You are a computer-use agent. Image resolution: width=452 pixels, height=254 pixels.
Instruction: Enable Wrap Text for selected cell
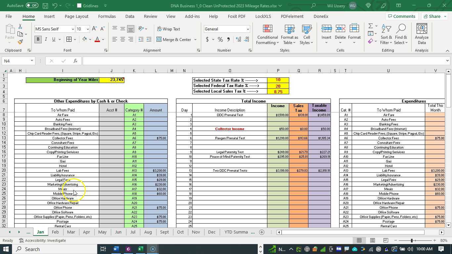click(169, 29)
